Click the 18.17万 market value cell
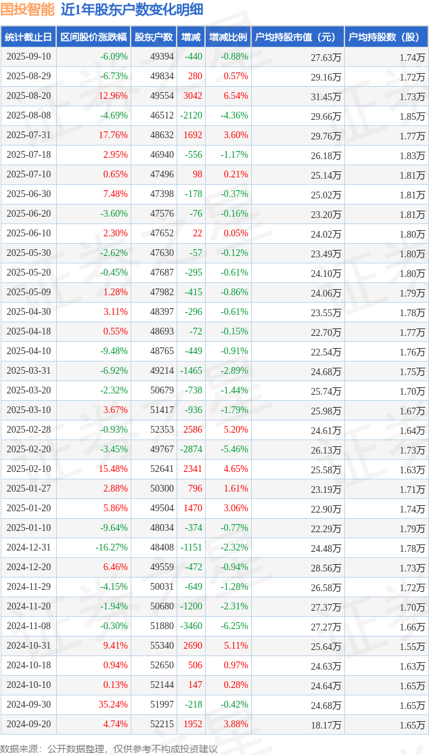The width and height of the screenshot is (429, 755). coord(298,724)
